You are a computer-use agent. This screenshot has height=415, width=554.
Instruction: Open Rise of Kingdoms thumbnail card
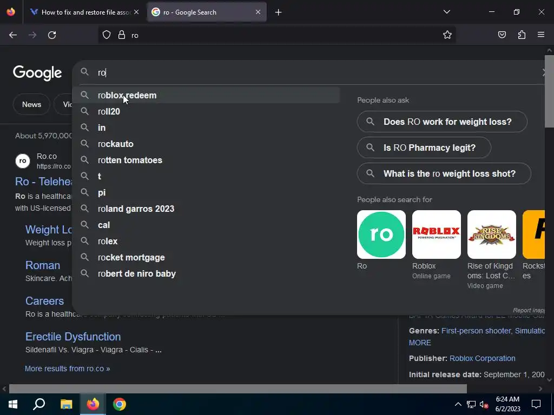coord(491,235)
